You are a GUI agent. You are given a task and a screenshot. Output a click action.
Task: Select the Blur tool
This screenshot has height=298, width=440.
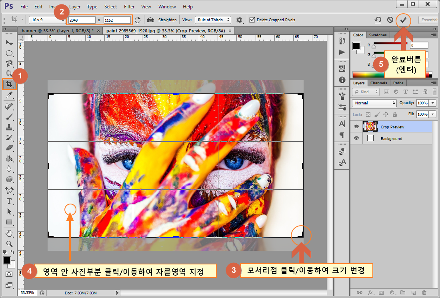click(9, 169)
